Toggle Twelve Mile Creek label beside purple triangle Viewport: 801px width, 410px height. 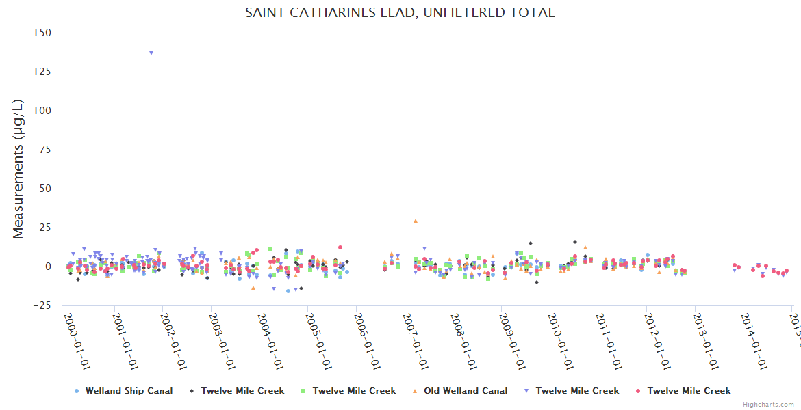coord(577,391)
